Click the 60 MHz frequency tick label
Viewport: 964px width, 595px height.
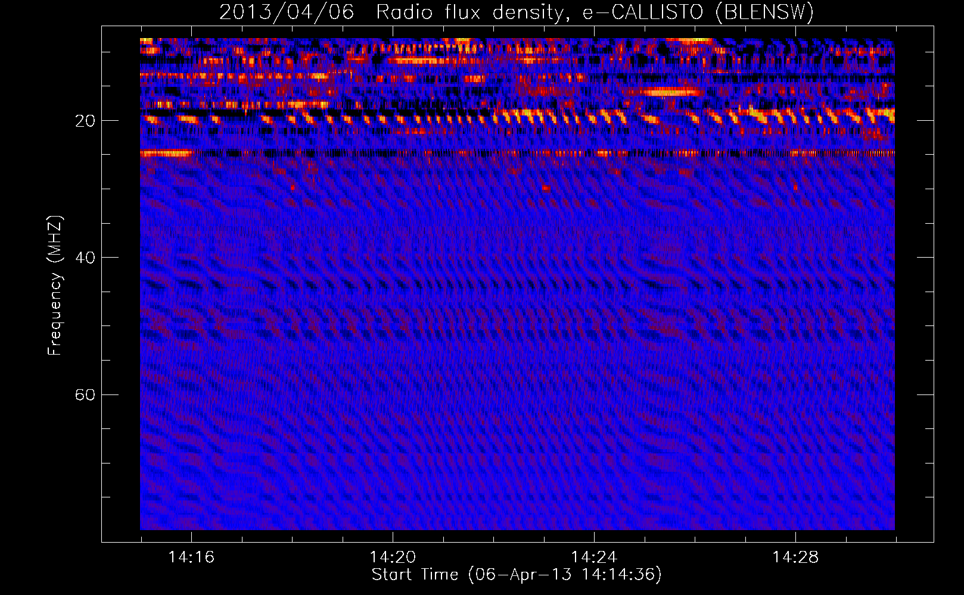(85, 395)
